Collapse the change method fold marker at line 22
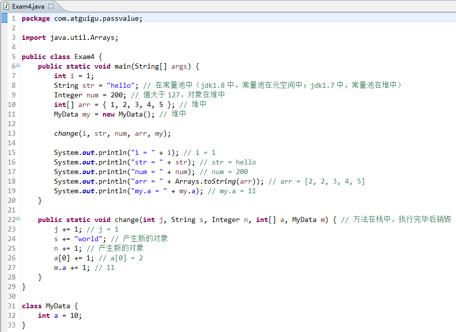456x332 pixels. 18,218
